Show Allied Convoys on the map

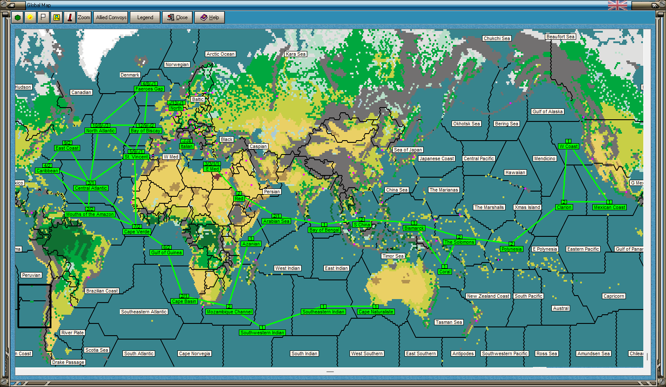[111, 17]
